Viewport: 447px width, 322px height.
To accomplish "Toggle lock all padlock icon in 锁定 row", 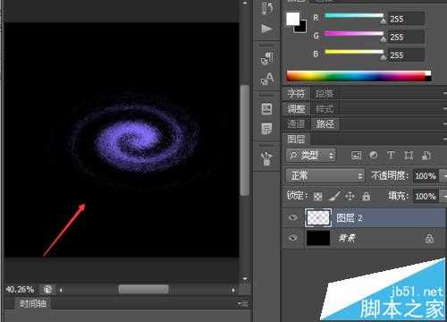I will pyautogui.click(x=367, y=196).
